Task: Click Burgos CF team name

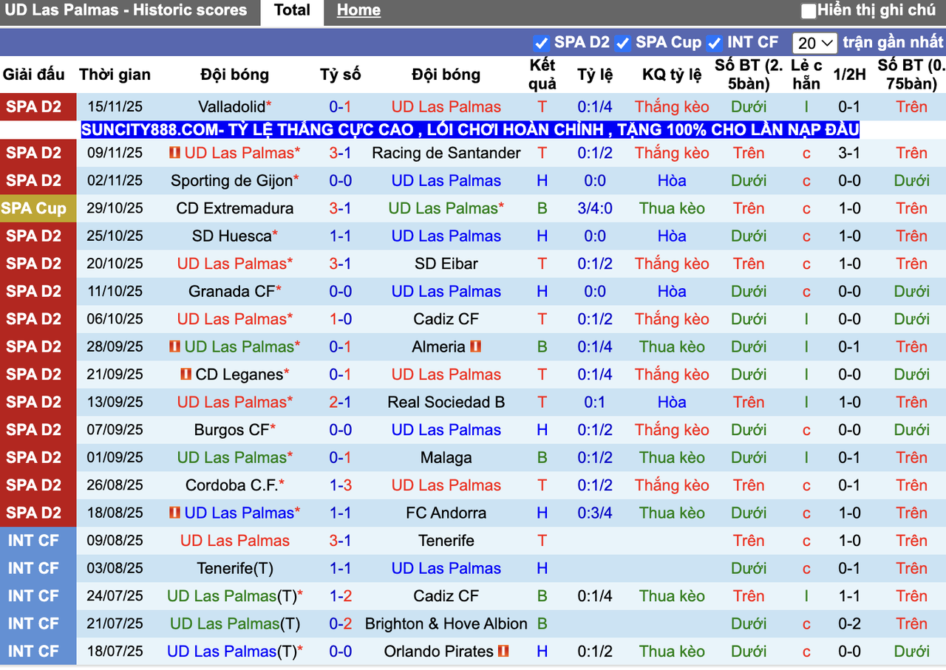Action: (231, 430)
